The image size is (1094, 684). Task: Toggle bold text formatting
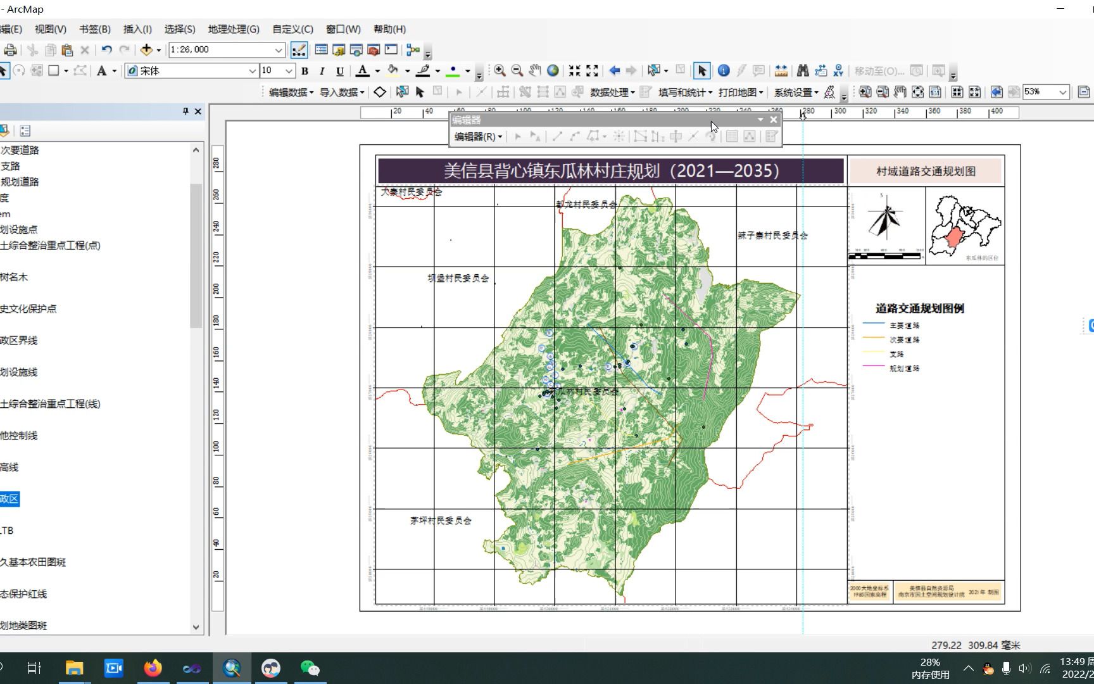pyautogui.click(x=305, y=71)
